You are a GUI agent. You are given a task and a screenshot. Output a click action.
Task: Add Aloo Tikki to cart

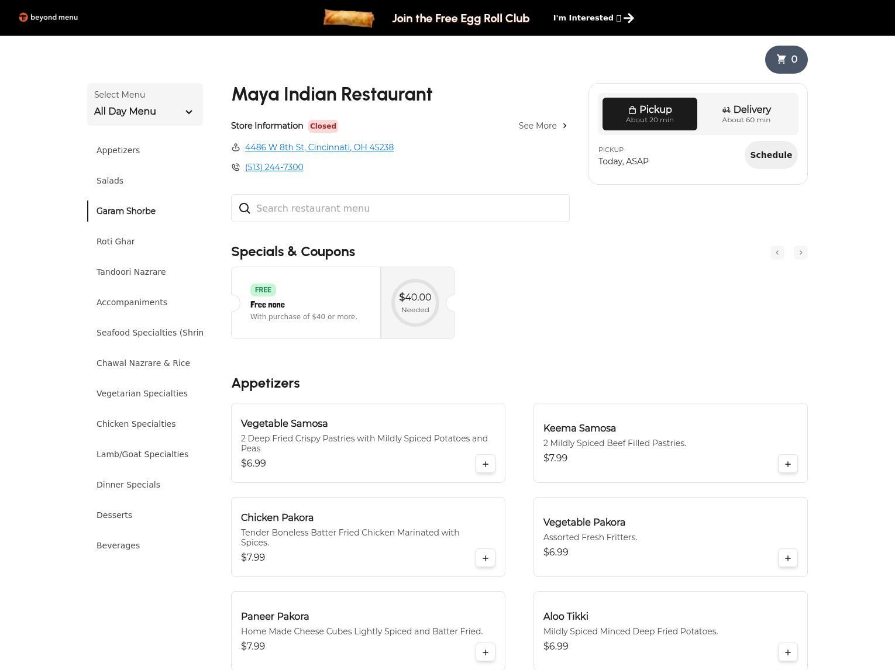(x=787, y=652)
